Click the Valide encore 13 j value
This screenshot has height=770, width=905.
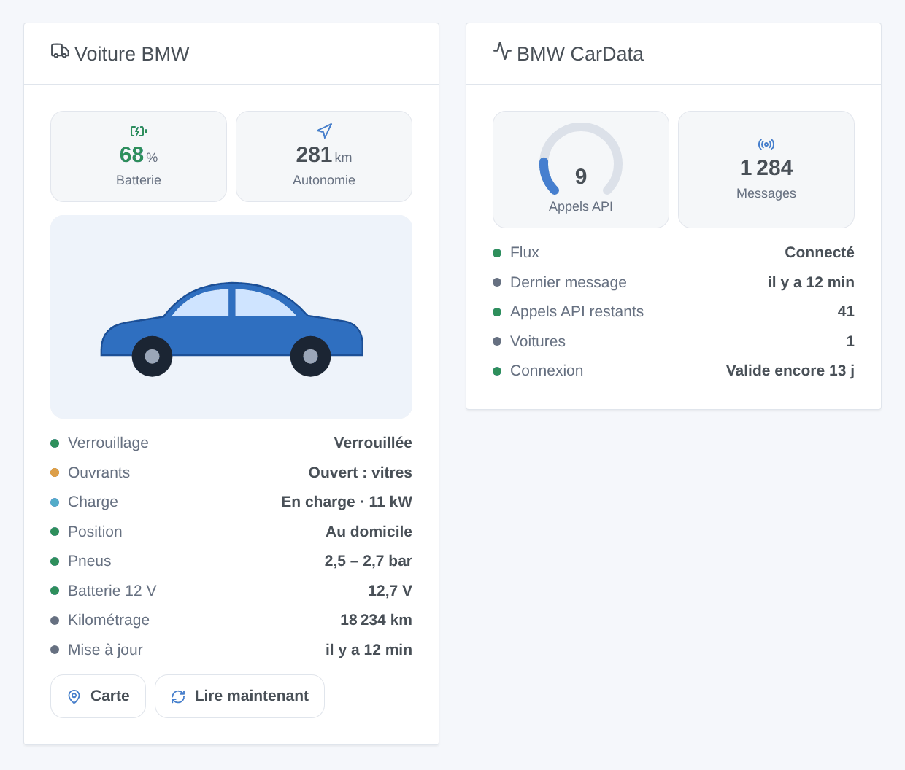[790, 370]
